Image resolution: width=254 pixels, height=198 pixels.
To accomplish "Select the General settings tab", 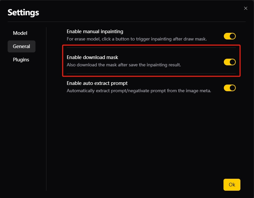I will (x=22, y=46).
